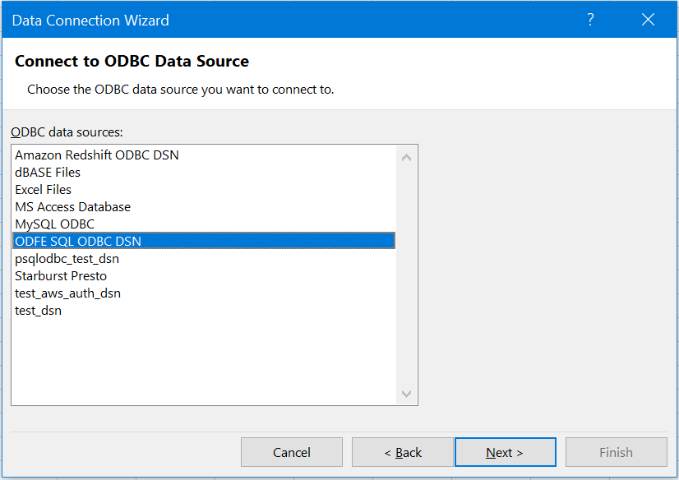Image resolution: width=679 pixels, height=480 pixels.
Task: Click the Help question mark icon
Action: click(590, 20)
